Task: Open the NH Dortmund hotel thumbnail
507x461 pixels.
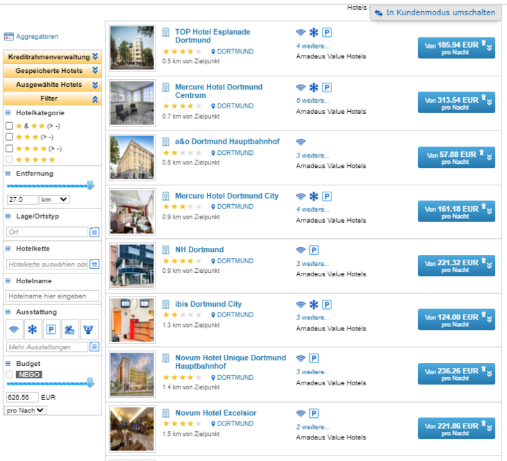Action: 132,266
